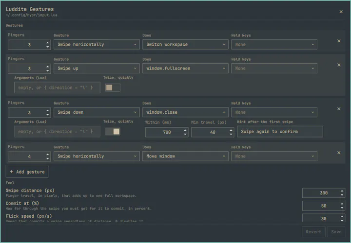351x243 pixels.
Task: Open Held keys dropdown for window.fullscreen row
Action: (274, 68)
